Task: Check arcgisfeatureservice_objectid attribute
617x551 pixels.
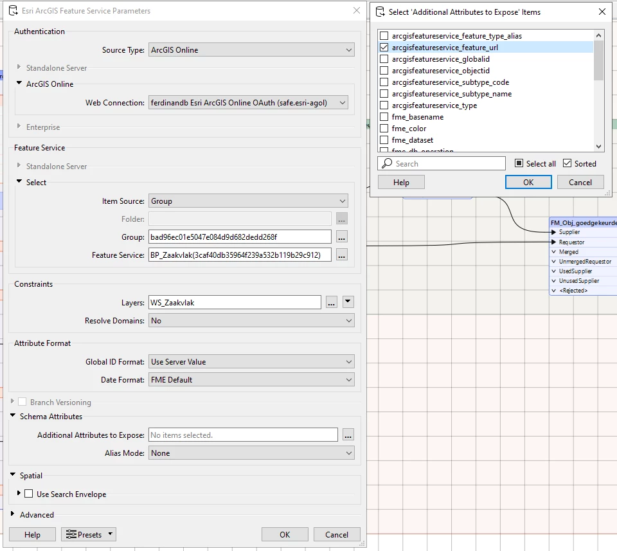Action: coord(384,71)
